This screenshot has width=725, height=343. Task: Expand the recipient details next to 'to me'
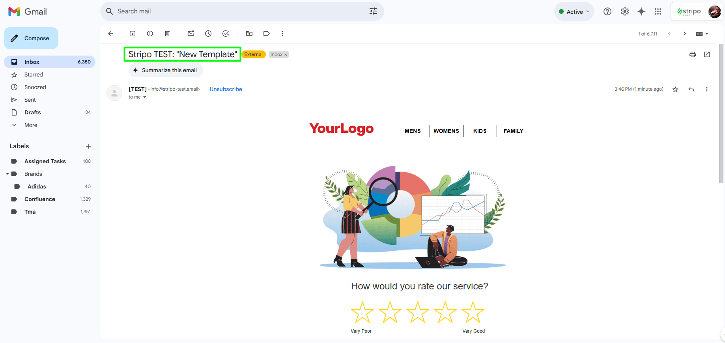(145, 97)
